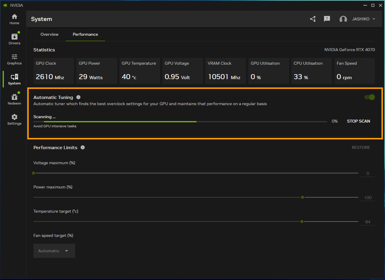Close the NVIDIA window

pos(381,5)
